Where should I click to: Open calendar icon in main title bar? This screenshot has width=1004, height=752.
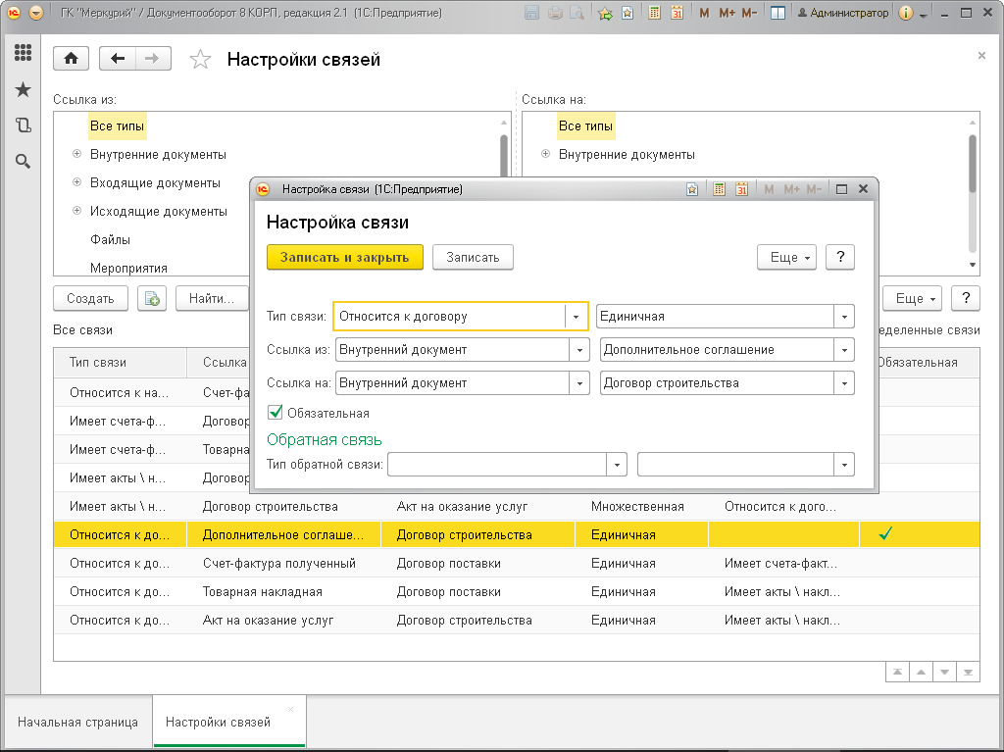pos(677,13)
